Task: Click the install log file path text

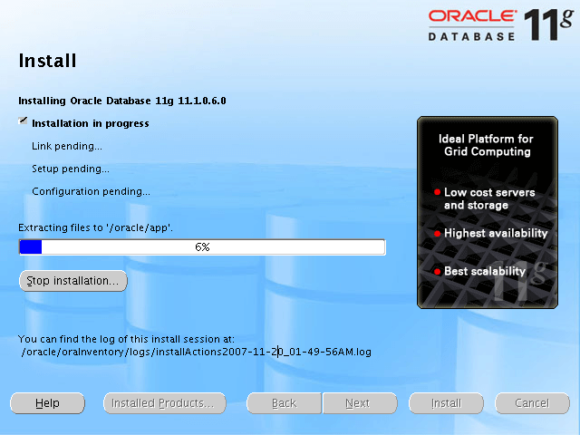Action: click(197, 352)
